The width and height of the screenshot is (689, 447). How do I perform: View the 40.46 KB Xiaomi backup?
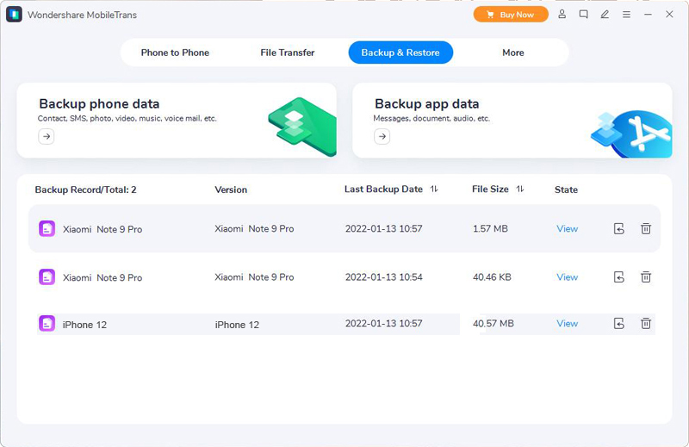tap(567, 277)
